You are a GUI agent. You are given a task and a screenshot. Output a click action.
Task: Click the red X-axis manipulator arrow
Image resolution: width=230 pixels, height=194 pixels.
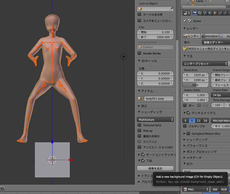pos(71,160)
